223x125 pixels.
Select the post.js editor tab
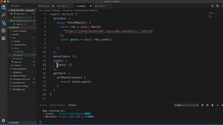pyautogui.click(x=82, y=6)
